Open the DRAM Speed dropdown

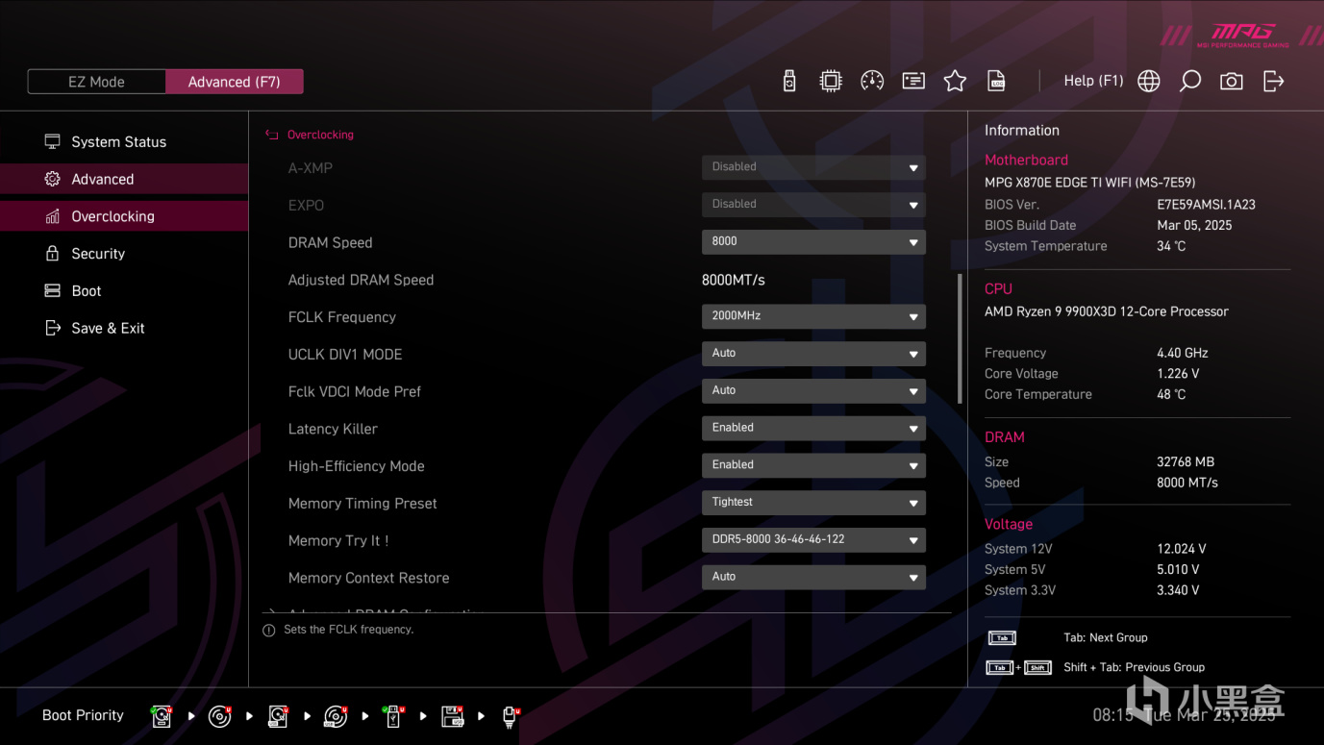click(813, 242)
